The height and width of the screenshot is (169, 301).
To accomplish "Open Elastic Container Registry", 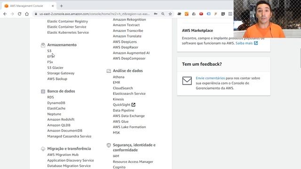I will click(68, 21).
